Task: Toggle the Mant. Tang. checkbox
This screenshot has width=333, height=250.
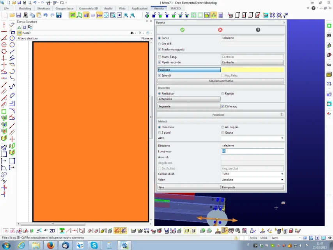Action: pyautogui.click(x=159, y=57)
